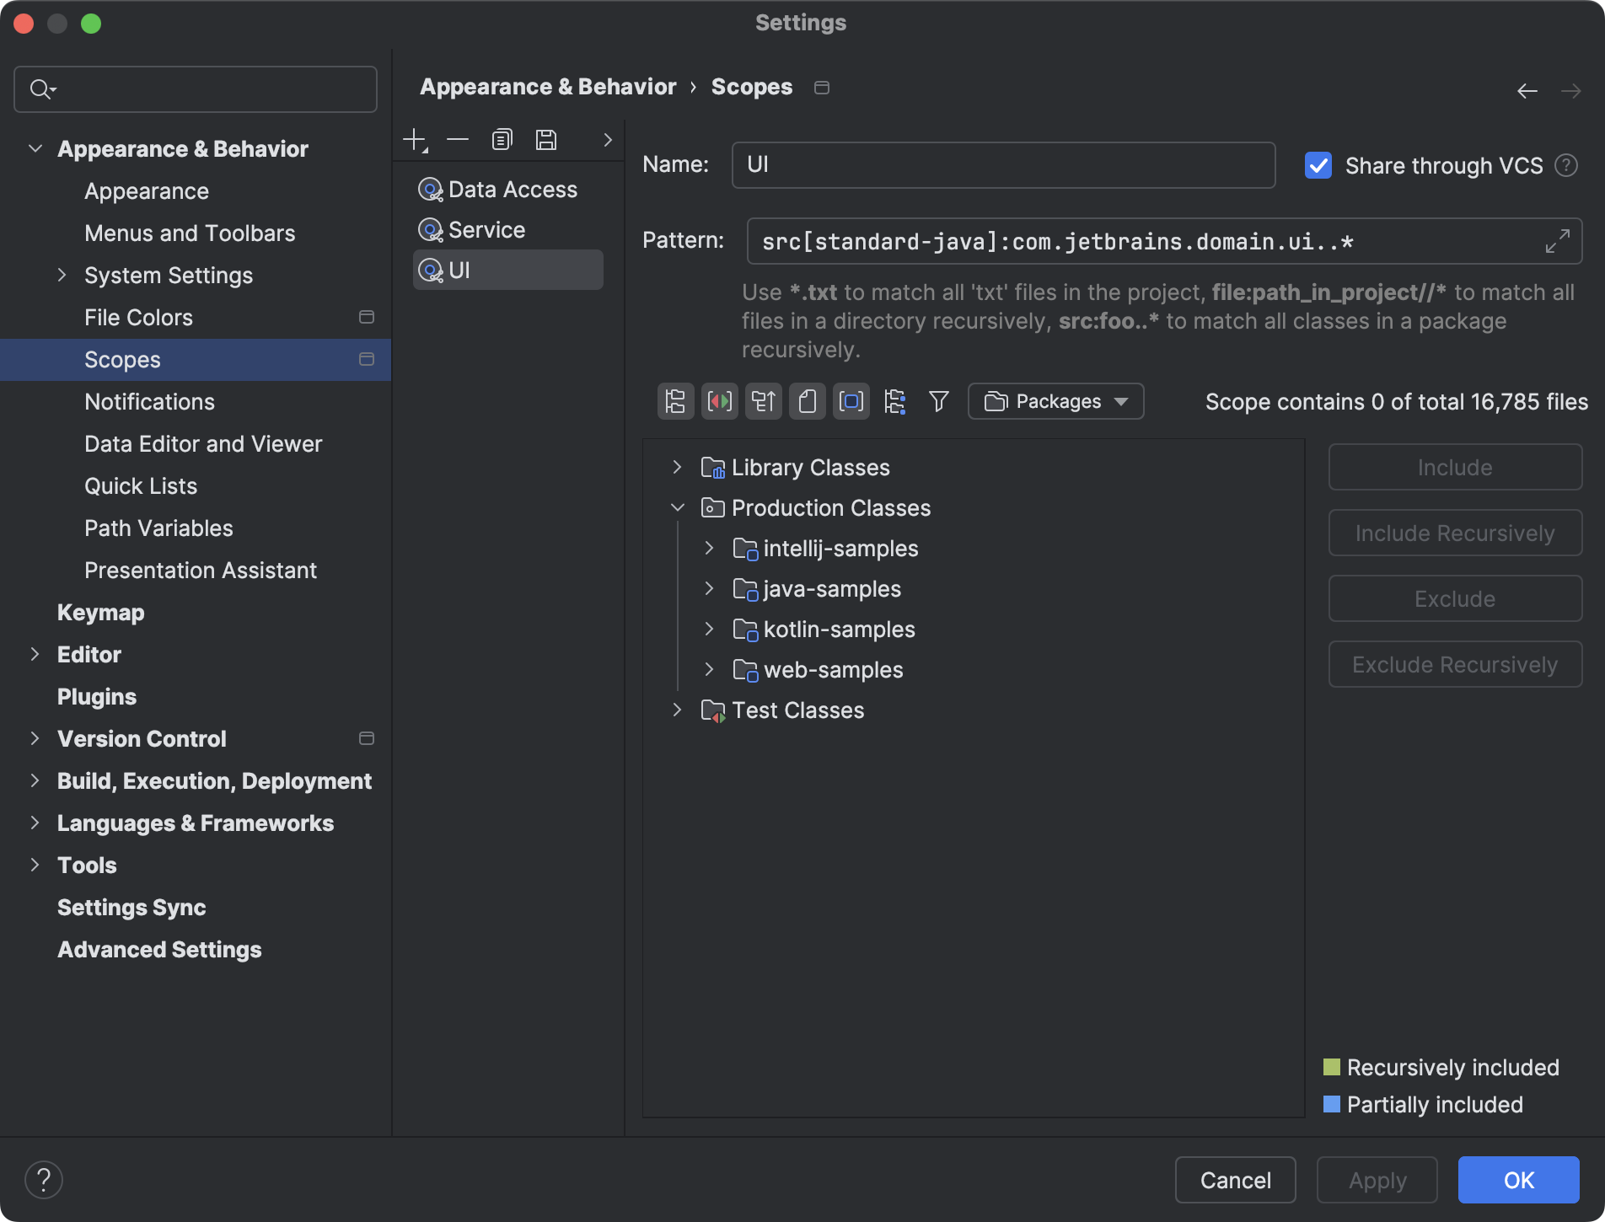Expand the Test Classes node

point(677,710)
